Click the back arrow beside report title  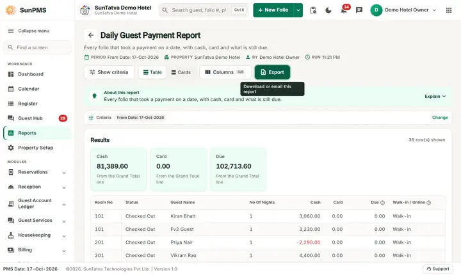tap(91, 35)
